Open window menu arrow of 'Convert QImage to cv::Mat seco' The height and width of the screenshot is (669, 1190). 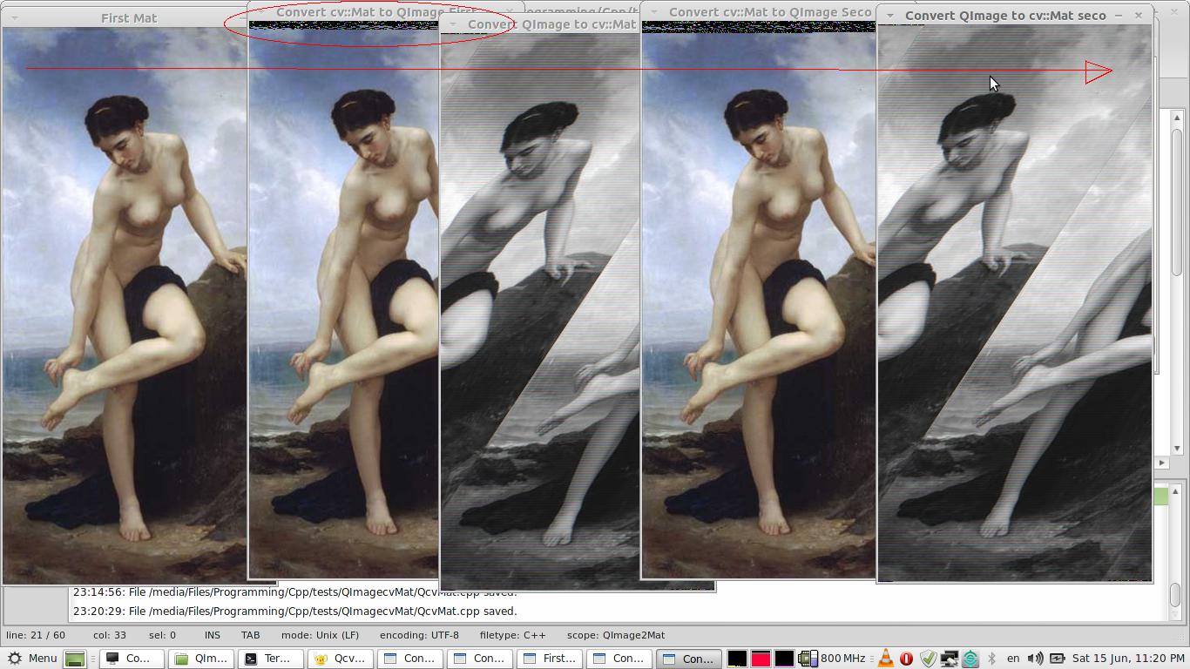point(889,15)
